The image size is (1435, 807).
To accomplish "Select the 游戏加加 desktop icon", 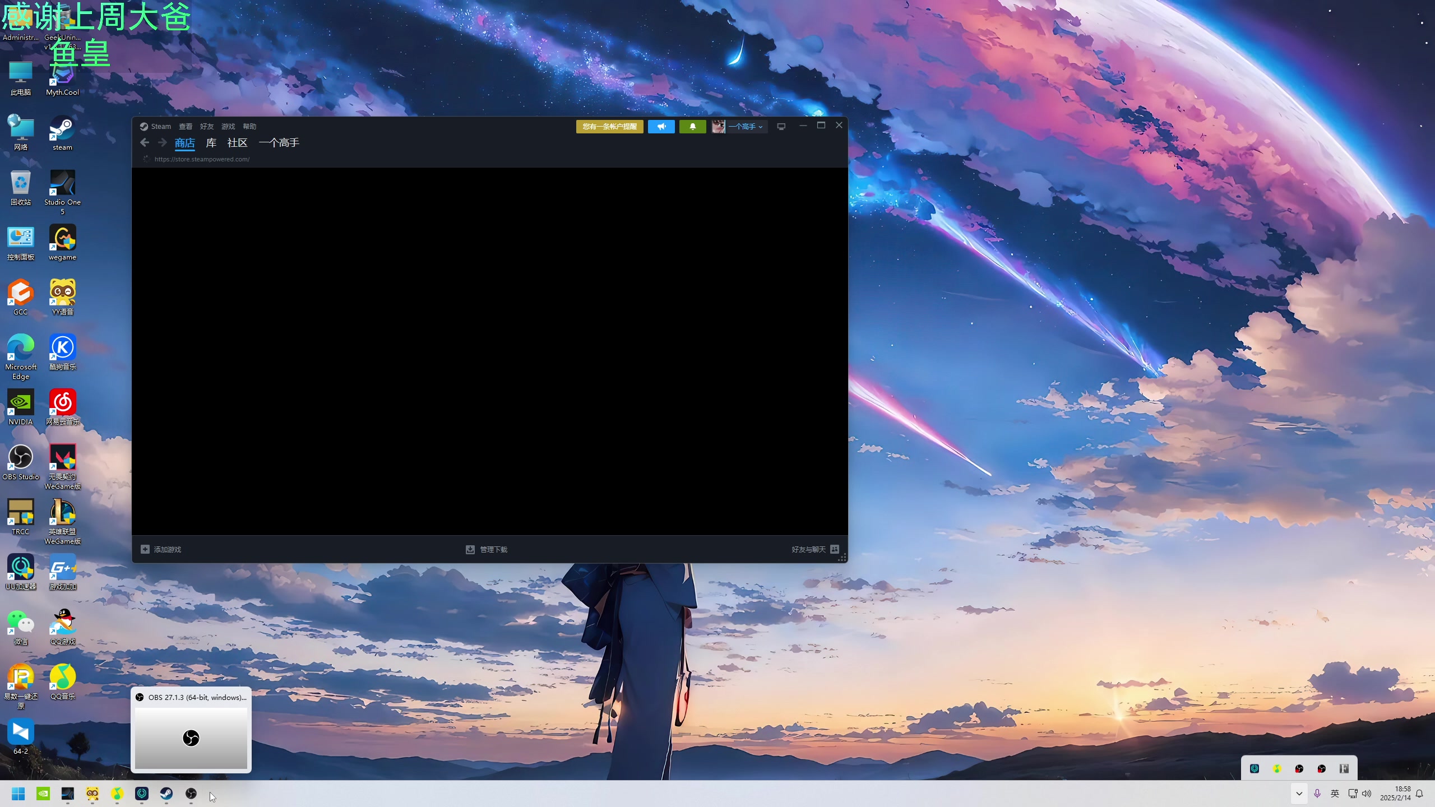I will tap(62, 573).
